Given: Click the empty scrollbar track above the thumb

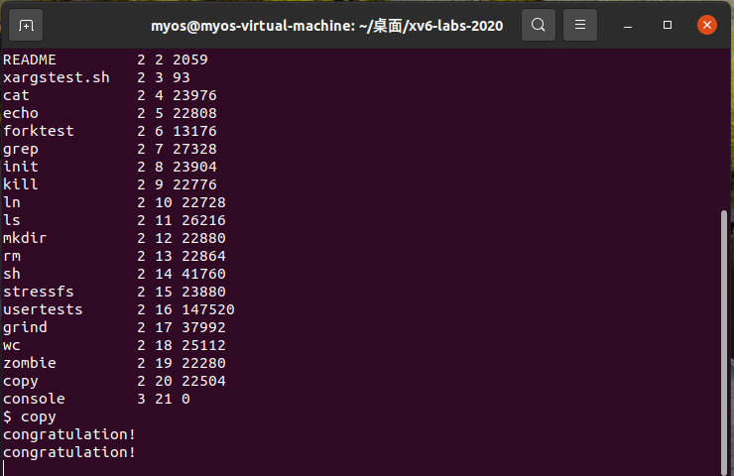Looking at the screenshot, I should pyautogui.click(x=723, y=129).
